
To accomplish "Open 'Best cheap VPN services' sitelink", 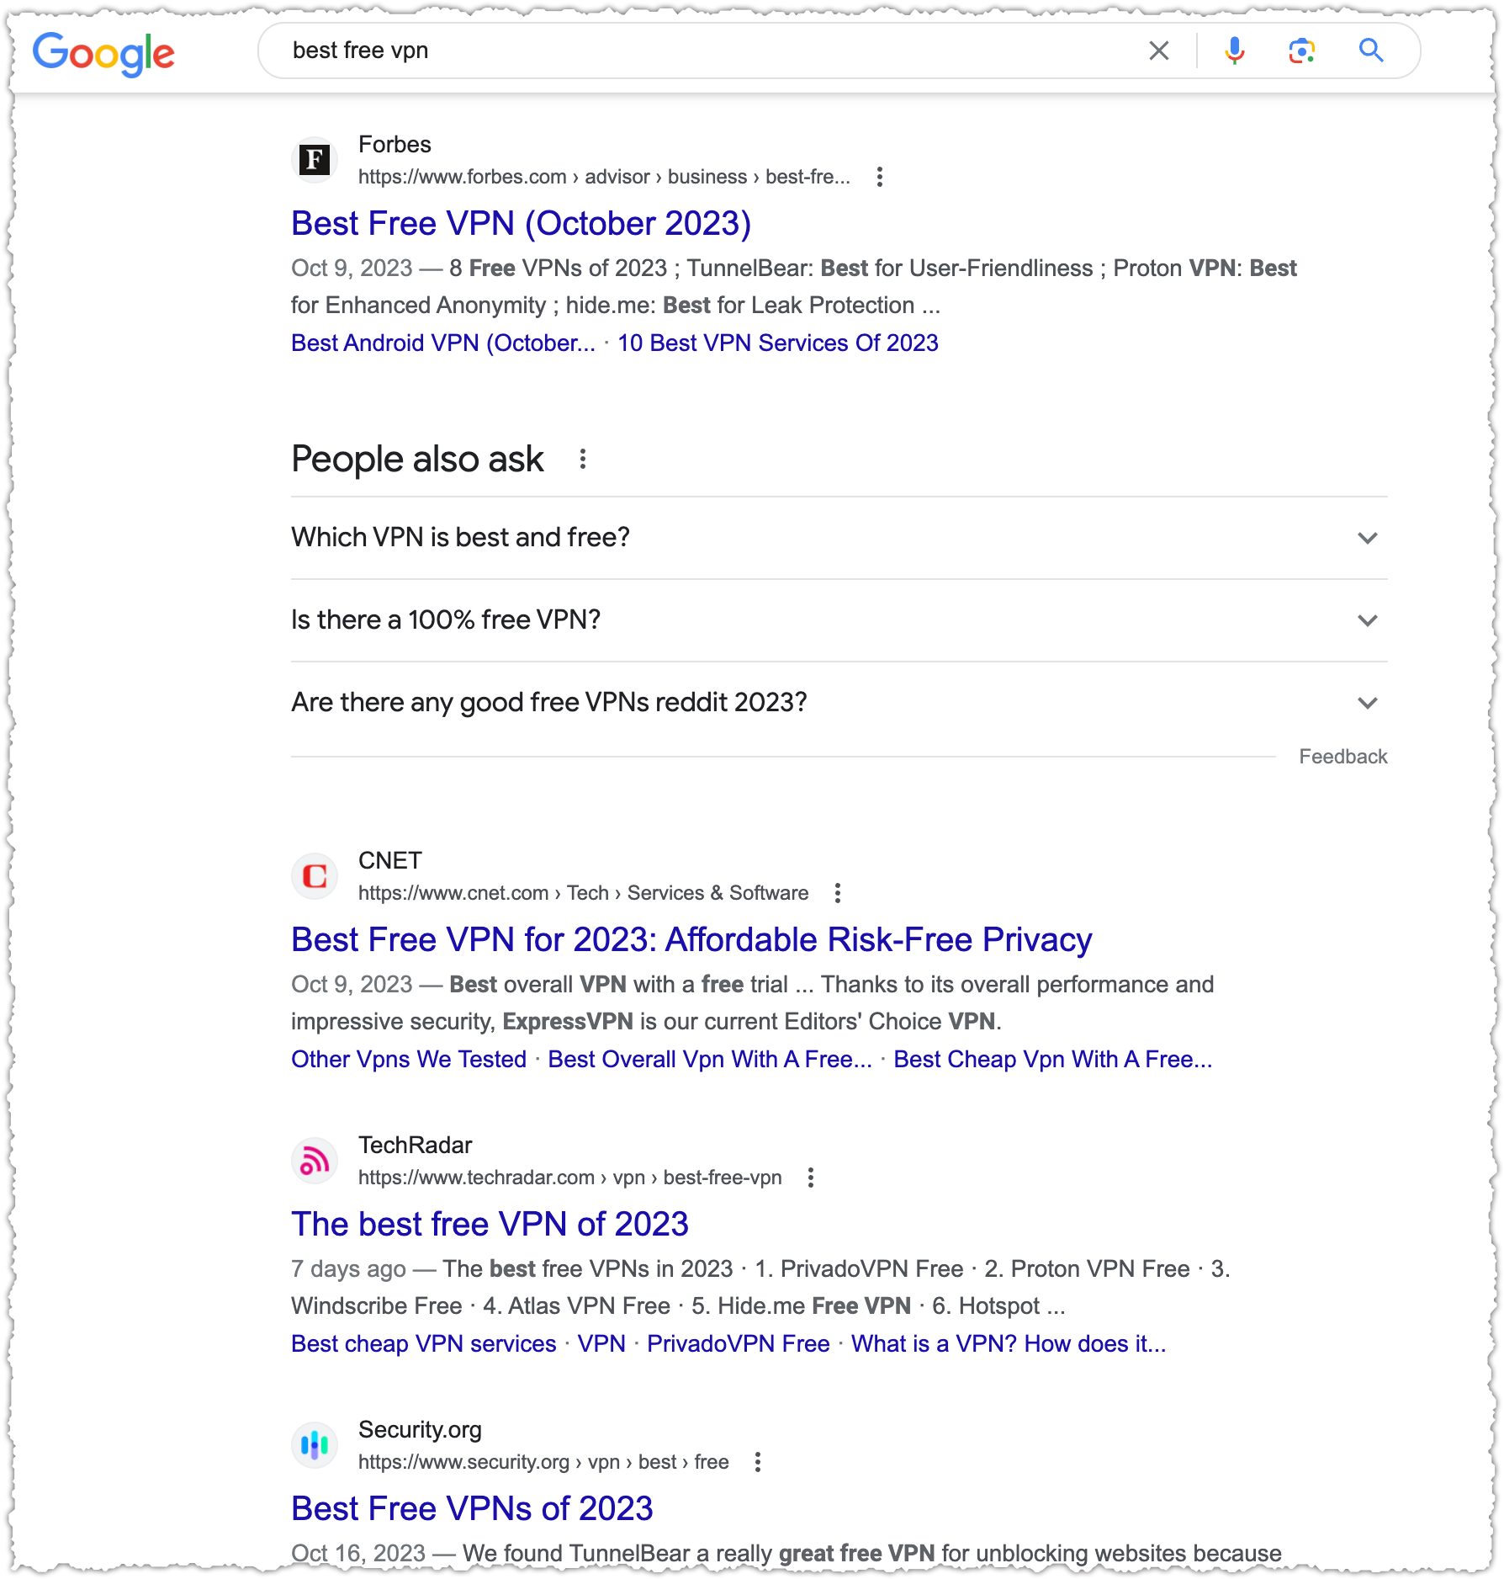I will (x=424, y=1343).
